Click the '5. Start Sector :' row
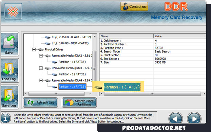The width and height of the screenshot is (211, 132). (153, 55)
